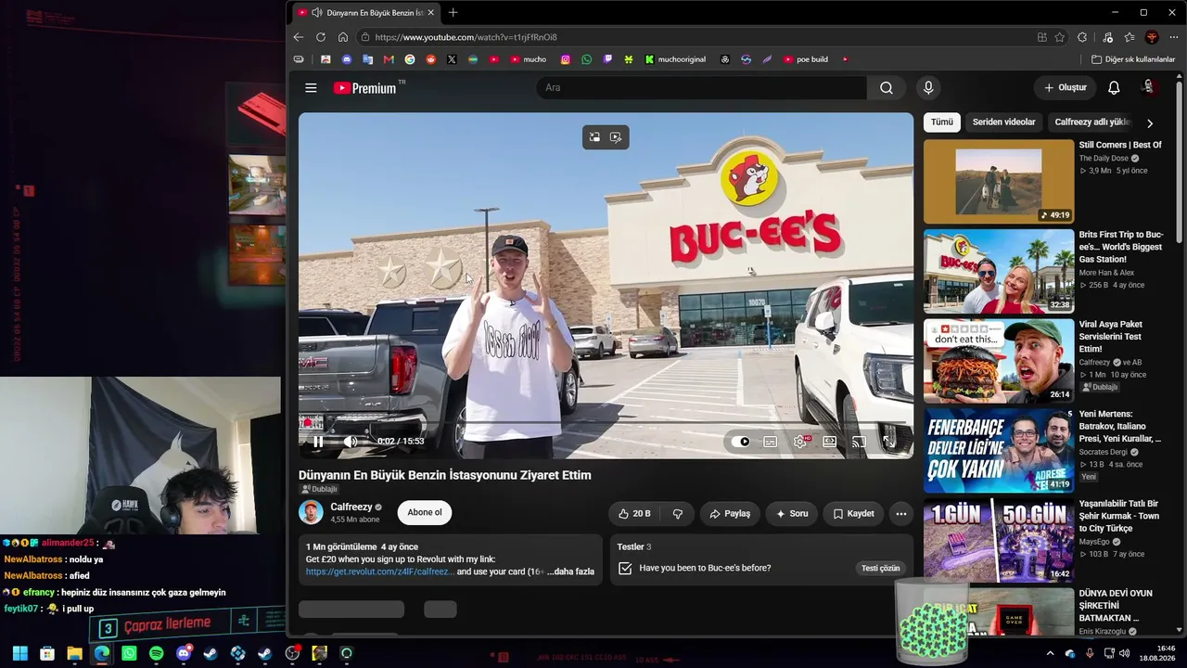Screen dimensions: 1187x668
Task: Go back in the browser
Action: [298, 37]
